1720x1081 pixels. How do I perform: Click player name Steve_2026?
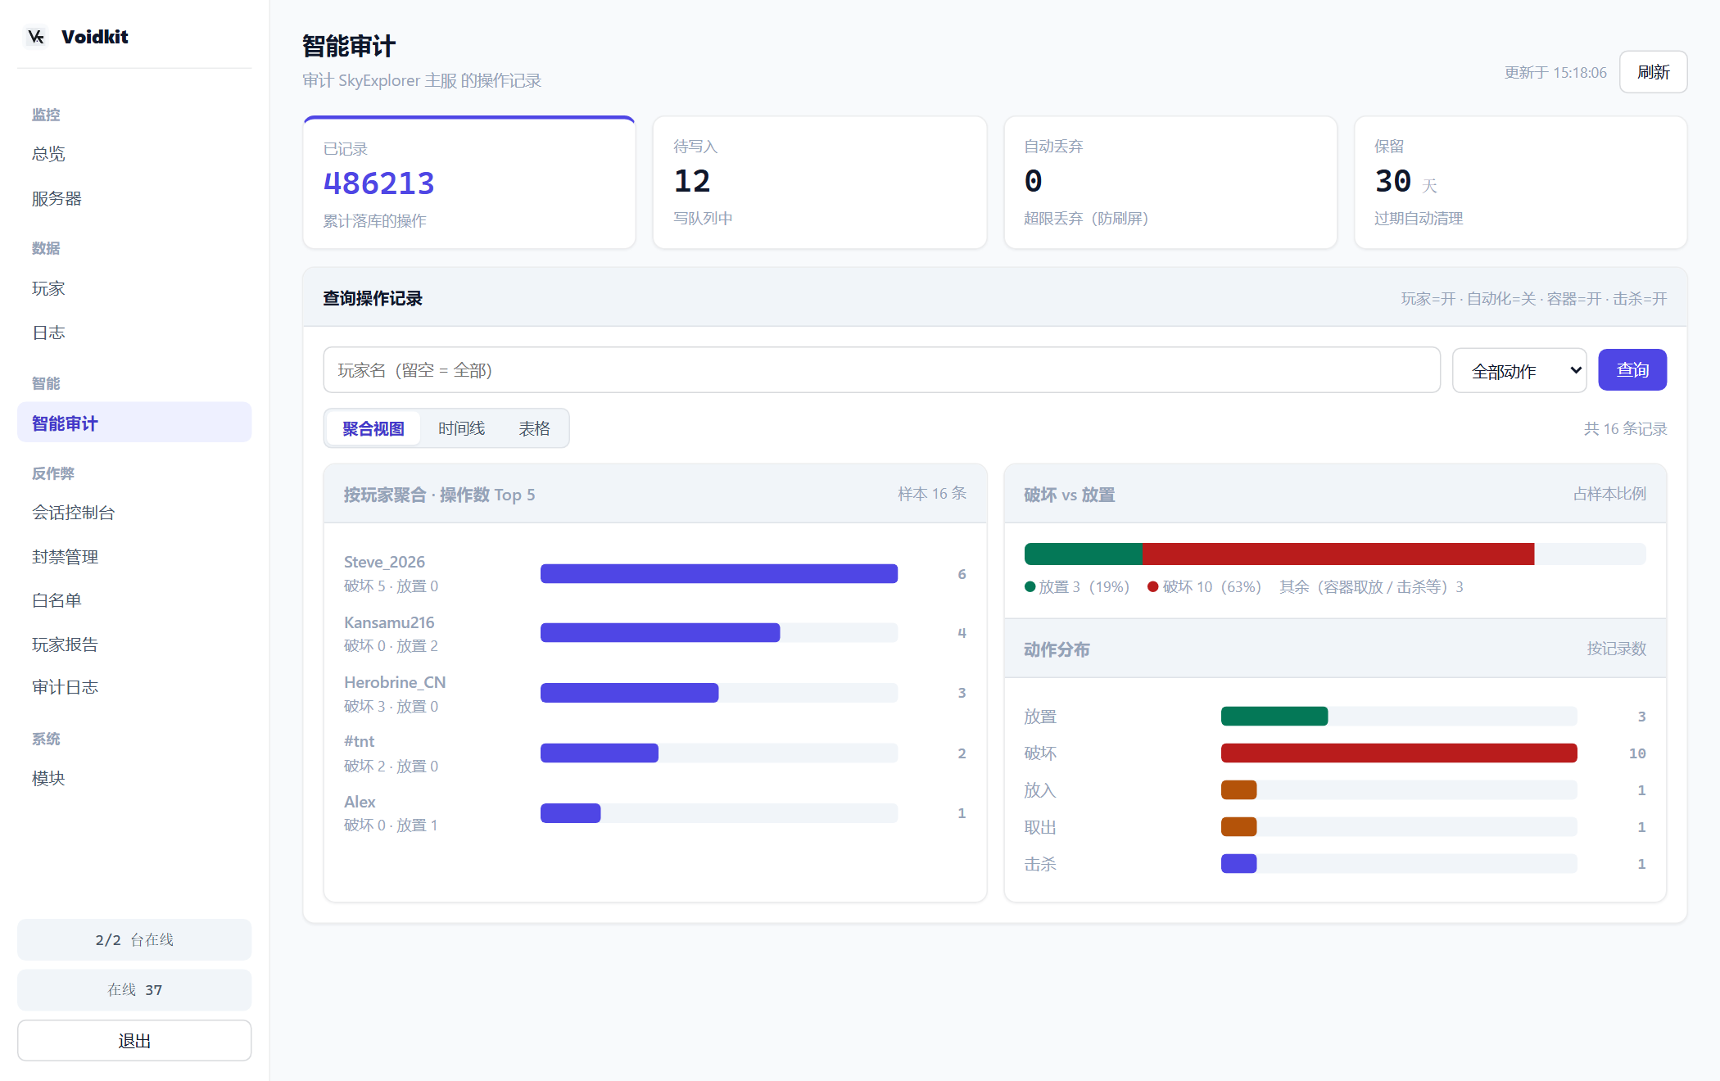(x=384, y=562)
